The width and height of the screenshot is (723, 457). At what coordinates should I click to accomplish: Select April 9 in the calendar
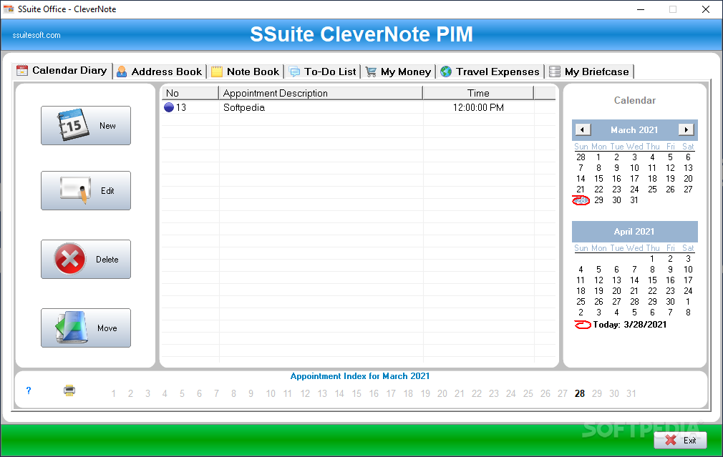(x=671, y=270)
